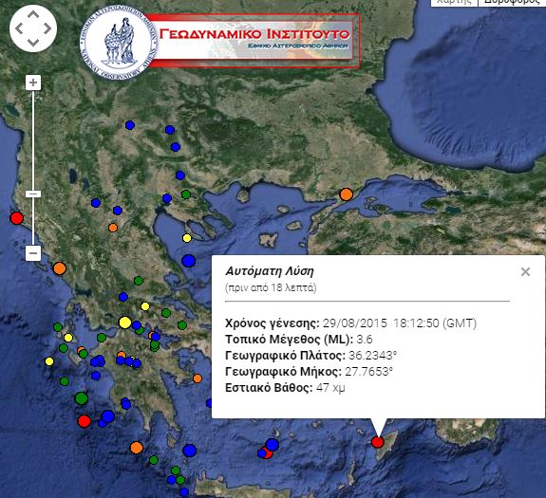Zoom out with the minus button
This screenshot has height=498, width=546.
[x=33, y=253]
